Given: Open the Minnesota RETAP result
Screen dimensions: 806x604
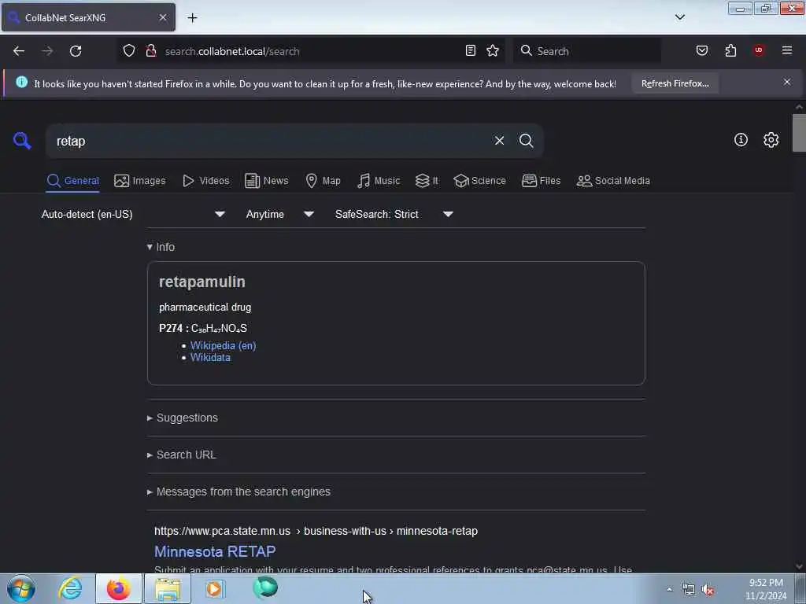Looking at the screenshot, I should click(x=215, y=551).
